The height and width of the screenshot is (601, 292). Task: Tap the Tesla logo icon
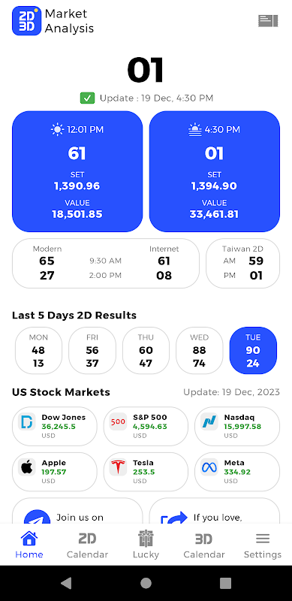pyautogui.click(x=118, y=467)
